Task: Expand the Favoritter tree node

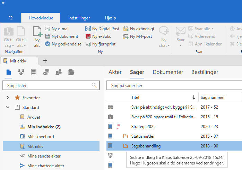Action: [8, 98]
